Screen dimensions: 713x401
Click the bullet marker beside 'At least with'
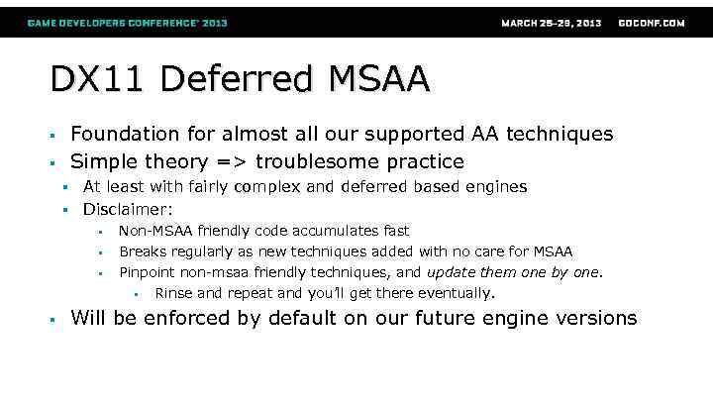(62, 187)
